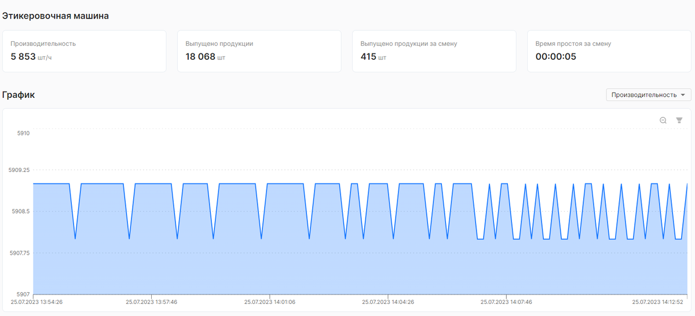Click the 5908.5 y-axis label
This screenshot has height=316, width=695.
coord(21,212)
